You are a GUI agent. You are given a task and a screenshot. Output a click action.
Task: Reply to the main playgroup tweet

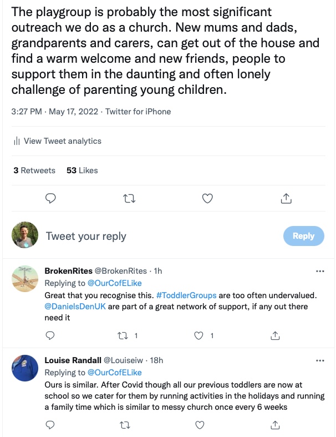tap(50, 198)
